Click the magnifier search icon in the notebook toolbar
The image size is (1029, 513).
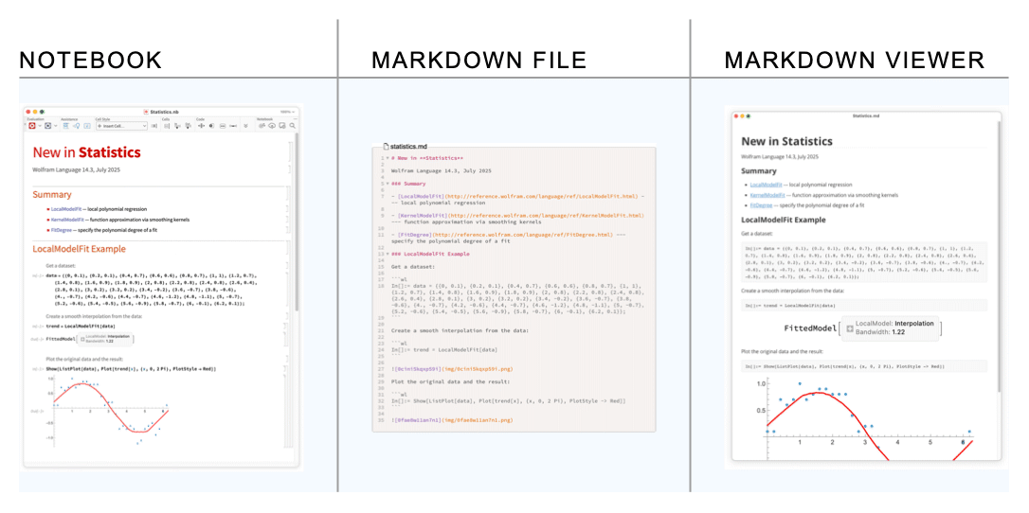coord(292,126)
